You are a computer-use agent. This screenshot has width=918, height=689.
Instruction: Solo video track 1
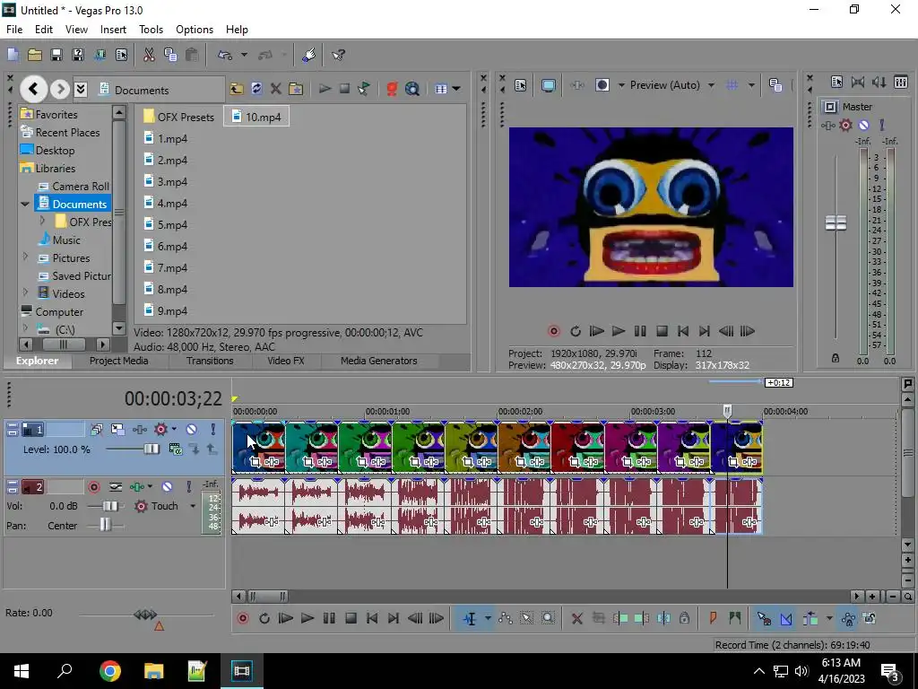click(x=213, y=430)
